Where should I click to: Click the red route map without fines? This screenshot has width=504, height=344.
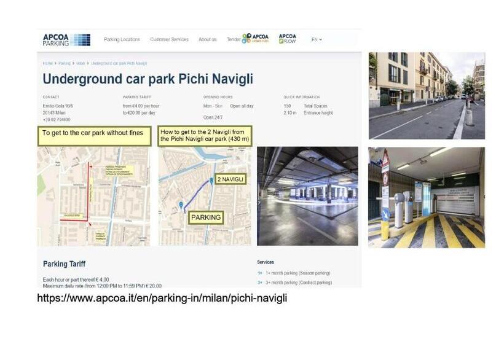point(93,196)
